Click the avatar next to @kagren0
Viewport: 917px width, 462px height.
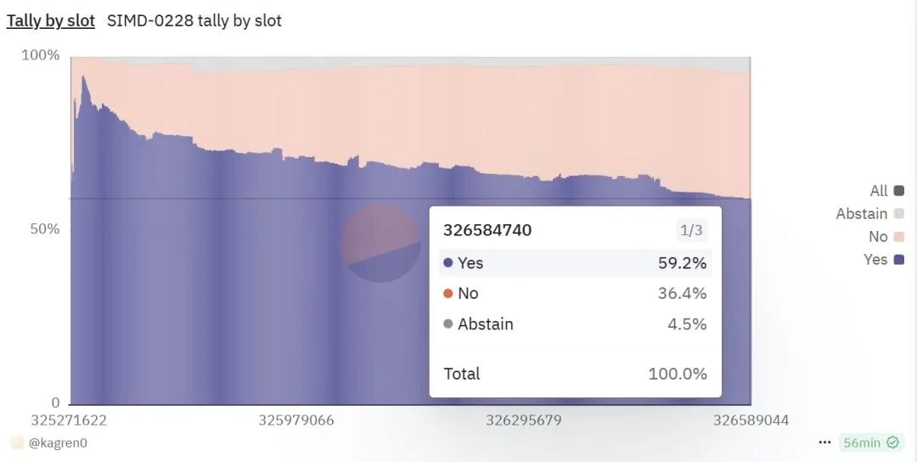click(x=17, y=442)
